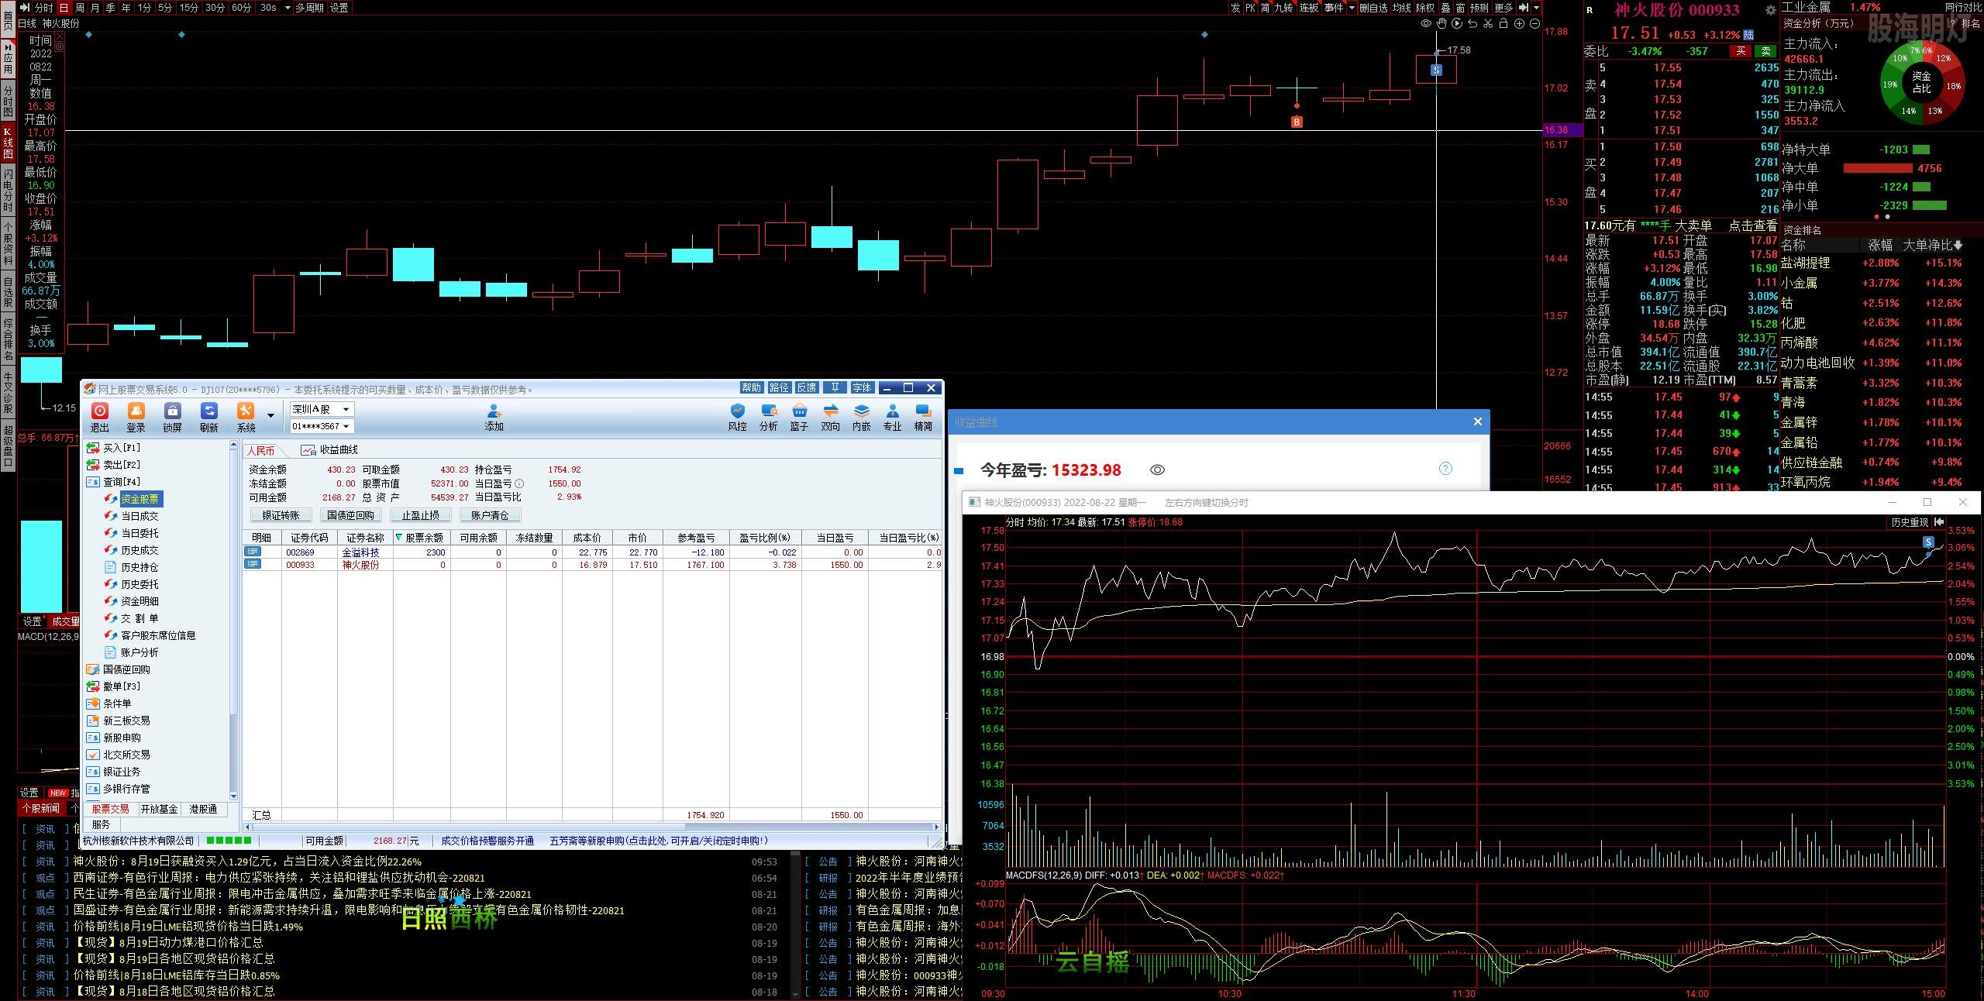Image resolution: width=1984 pixels, height=1001 pixels.
Task: Click the 神火股份 row in holdings table
Action: point(593,565)
